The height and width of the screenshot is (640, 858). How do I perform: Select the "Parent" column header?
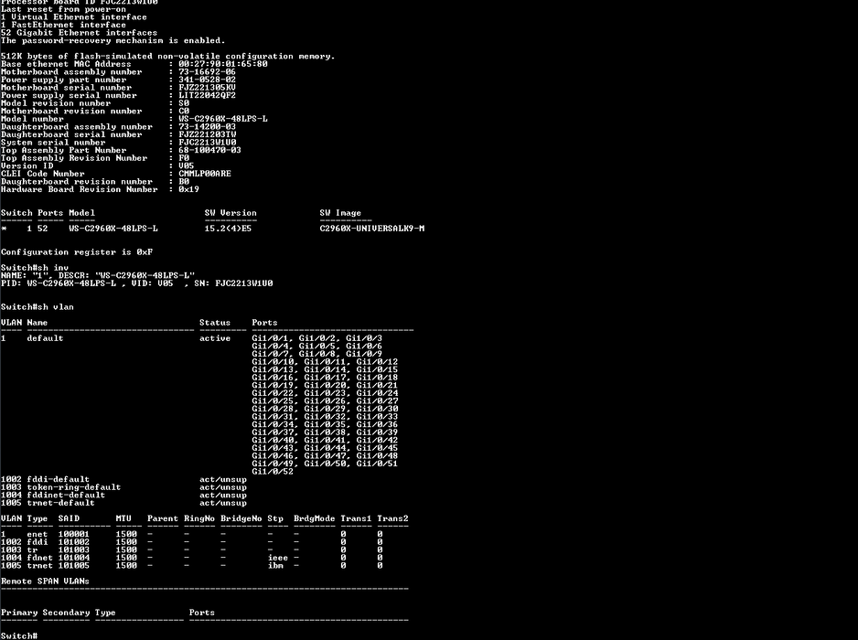point(163,518)
